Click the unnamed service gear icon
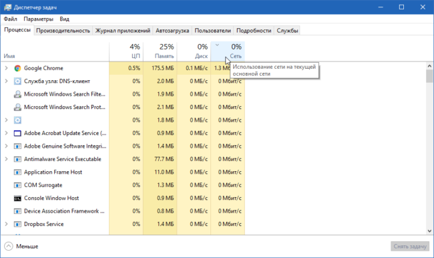This screenshot has height=258, width=434. pos(17,120)
